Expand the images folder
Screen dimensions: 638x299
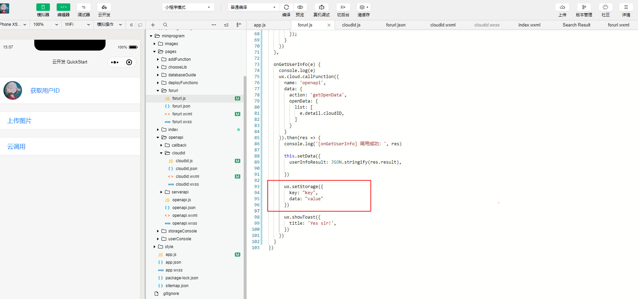point(154,44)
